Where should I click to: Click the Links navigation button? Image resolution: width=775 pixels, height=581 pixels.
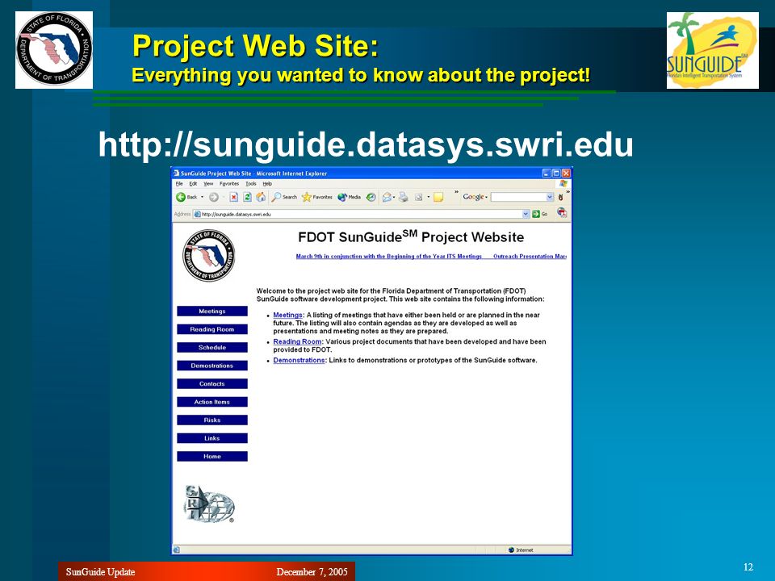[x=212, y=438]
